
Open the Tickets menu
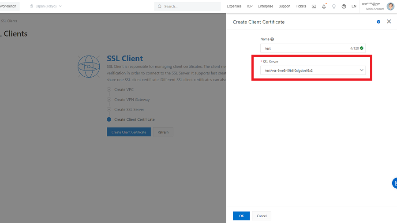301,7
